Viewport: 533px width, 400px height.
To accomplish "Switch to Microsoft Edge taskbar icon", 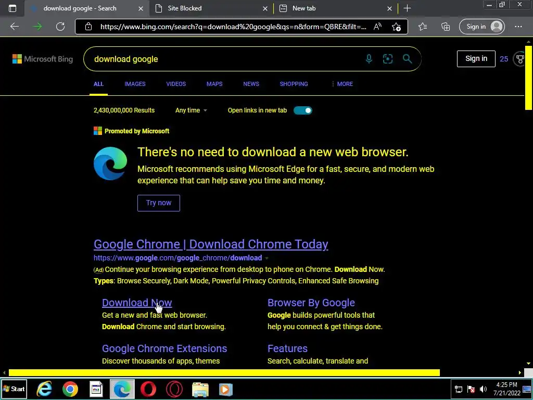I will 122,389.
